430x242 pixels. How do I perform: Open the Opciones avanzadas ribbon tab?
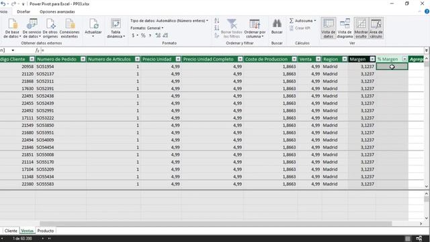[57, 12]
